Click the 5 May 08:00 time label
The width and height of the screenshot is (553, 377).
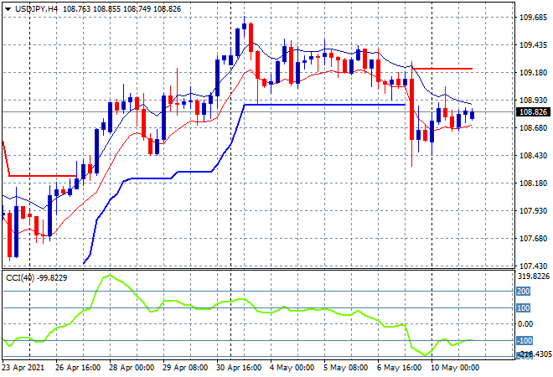pos(346,368)
